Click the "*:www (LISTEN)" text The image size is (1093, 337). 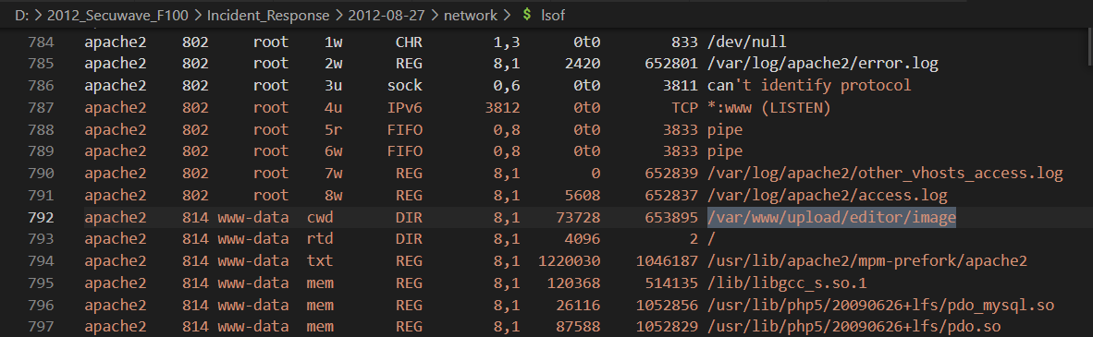click(769, 108)
